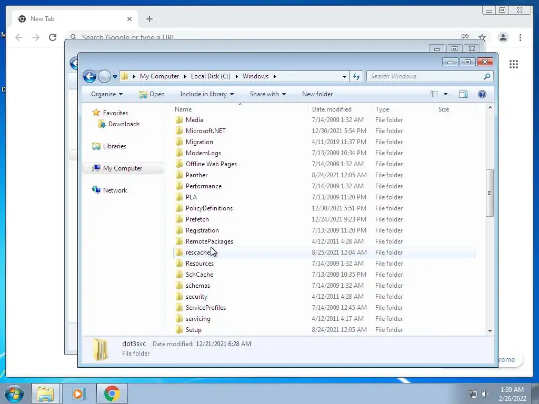539x404 pixels.
Task: Expand the address bar history dropdown
Action: 344,76
